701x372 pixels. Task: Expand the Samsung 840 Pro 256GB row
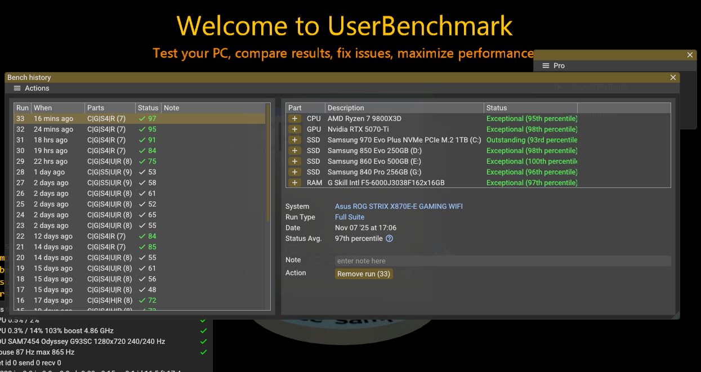294,172
